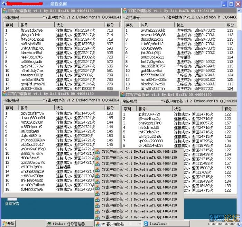The image size is (242, 227).
Task: Select account row nw62pif89u75
Action: point(62,79)
